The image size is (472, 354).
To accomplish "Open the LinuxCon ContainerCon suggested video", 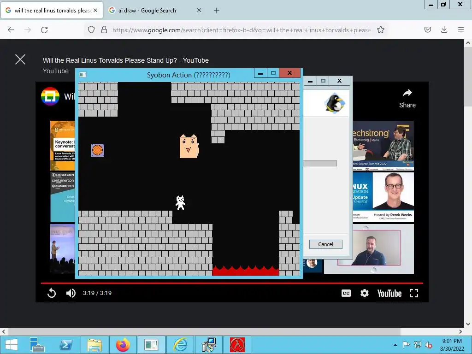I will click(63, 197).
